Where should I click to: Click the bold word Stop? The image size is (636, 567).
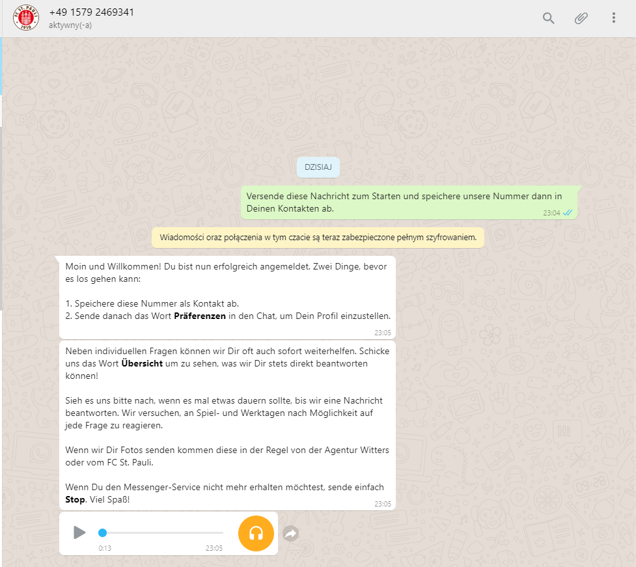coord(75,500)
